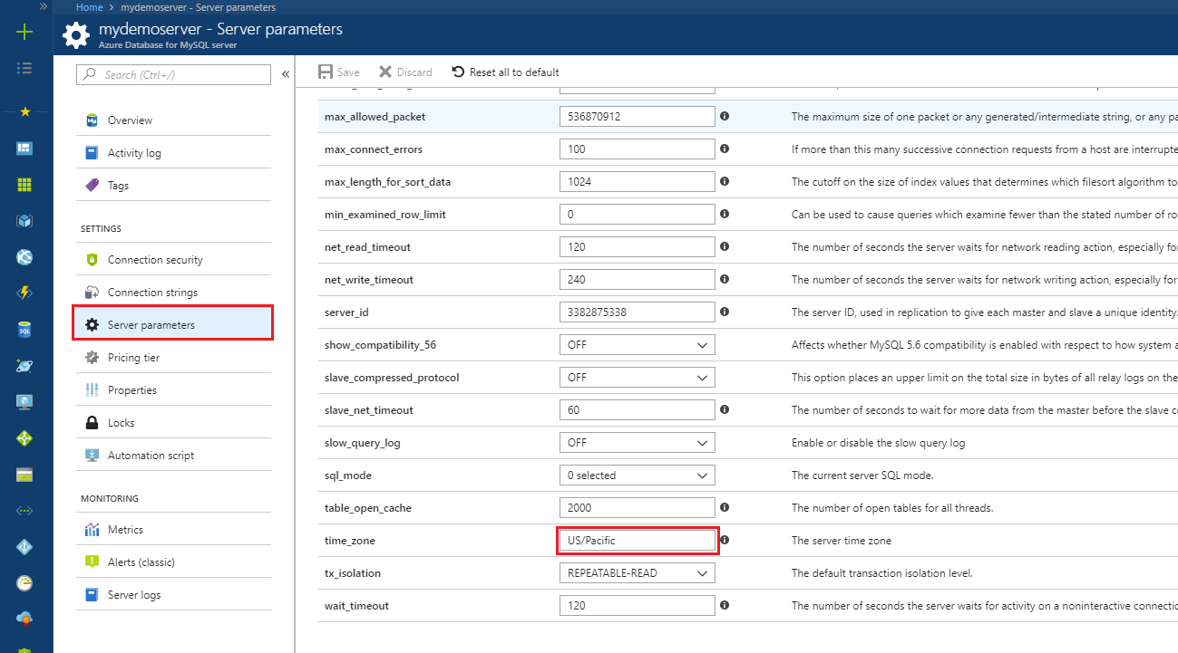The image size is (1178, 653).
Task: Open the Advisor cloud icon
Action: tap(24, 619)
